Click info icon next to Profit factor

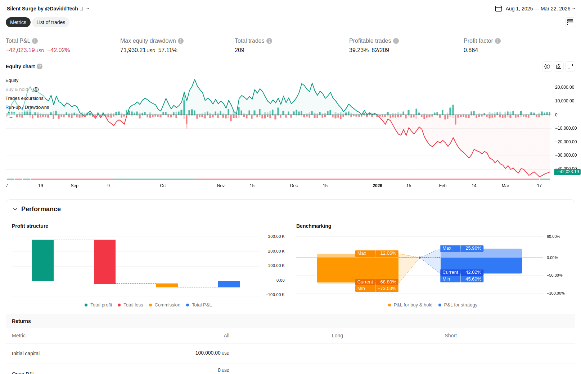pyautogui.click(x=498, y=41)
